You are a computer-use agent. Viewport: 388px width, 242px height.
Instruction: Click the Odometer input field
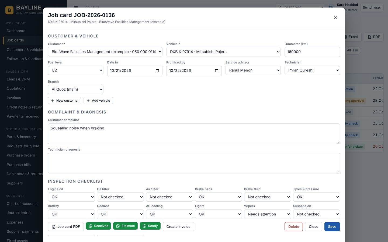tap(312, 52)
